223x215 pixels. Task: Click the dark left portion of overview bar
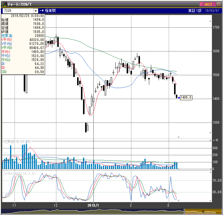click(92, 211)
